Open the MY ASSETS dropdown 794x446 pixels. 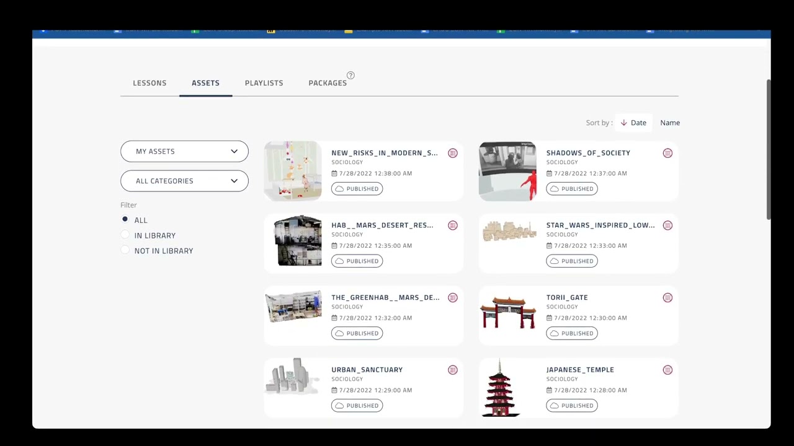pos(184,151)
